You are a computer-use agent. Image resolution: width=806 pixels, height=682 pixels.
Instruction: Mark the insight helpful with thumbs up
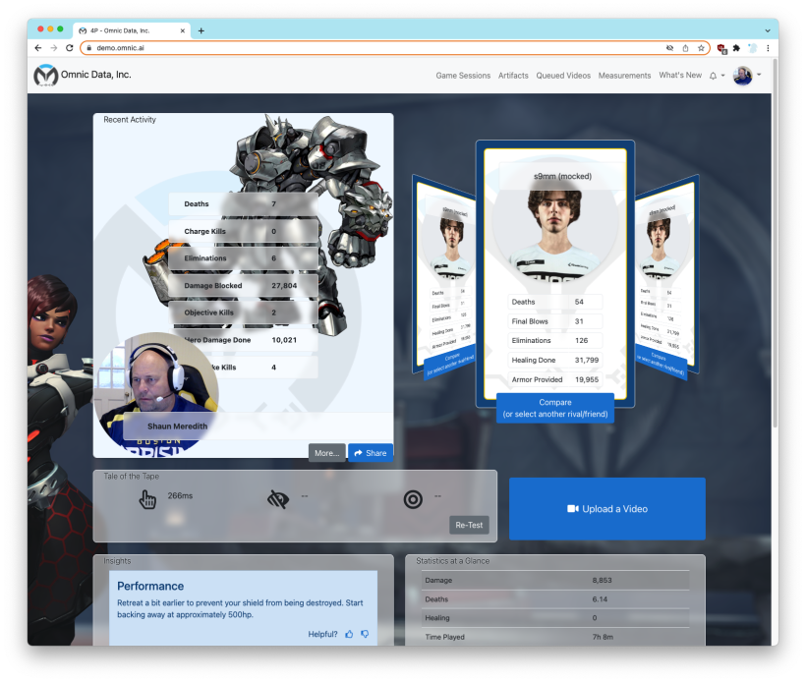coord(350,634)
